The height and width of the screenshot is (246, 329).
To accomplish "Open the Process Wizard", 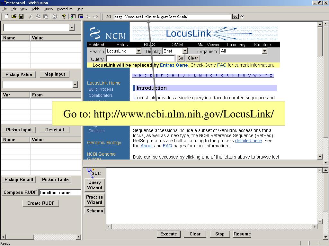I will [x=95, y=200].
